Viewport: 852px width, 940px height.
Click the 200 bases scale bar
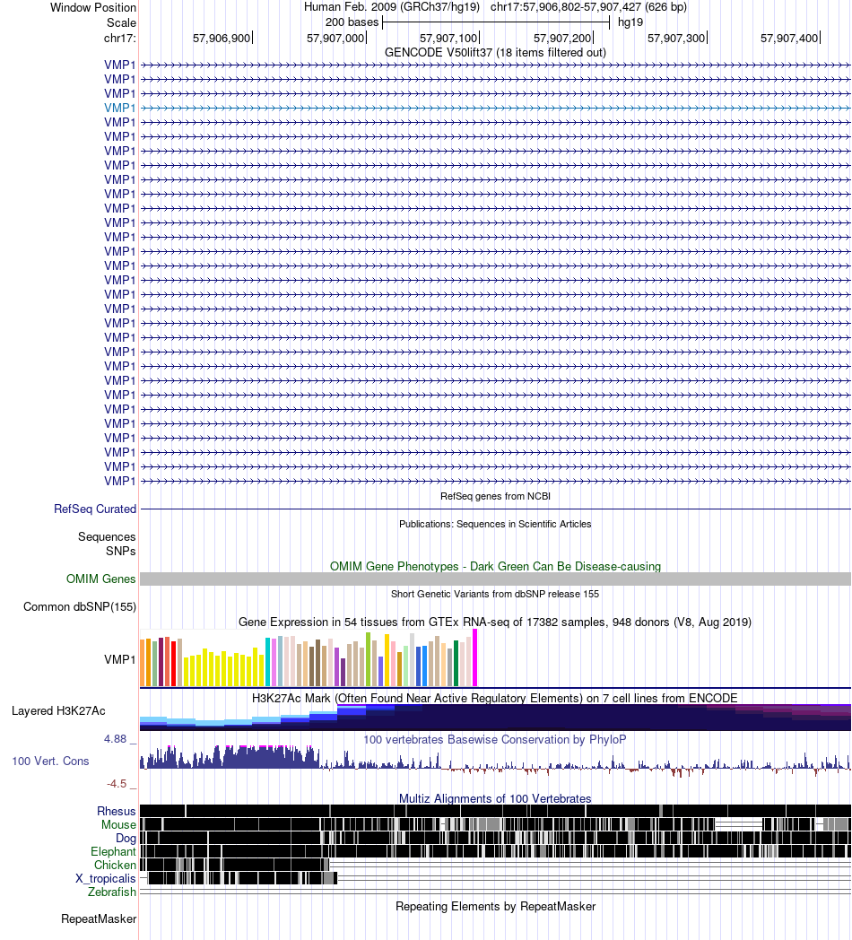pos(496,22)
